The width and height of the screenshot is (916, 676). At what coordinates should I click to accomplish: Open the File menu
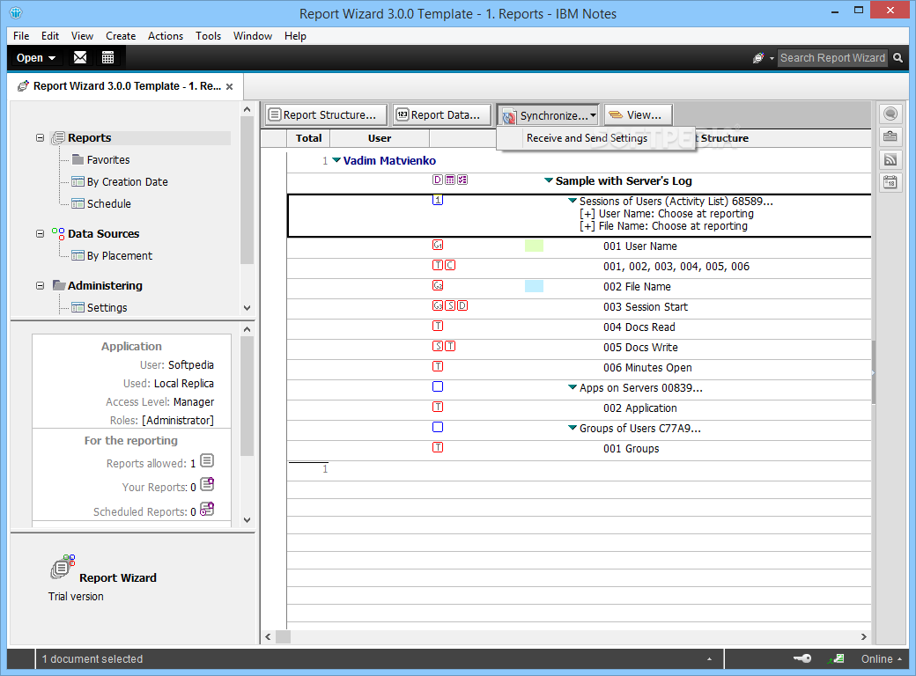coord(21,35)
